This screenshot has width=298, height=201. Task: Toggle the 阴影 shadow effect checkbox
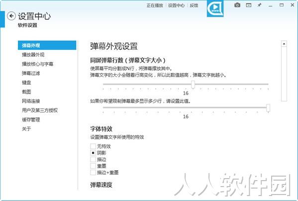(93, 153)
